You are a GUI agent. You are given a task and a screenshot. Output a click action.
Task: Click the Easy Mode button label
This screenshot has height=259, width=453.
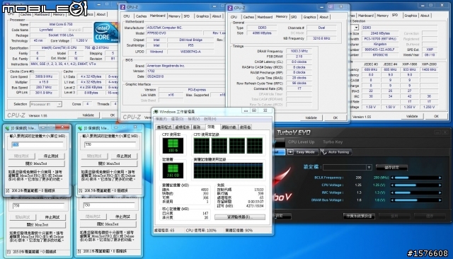[x=306, y=152]
